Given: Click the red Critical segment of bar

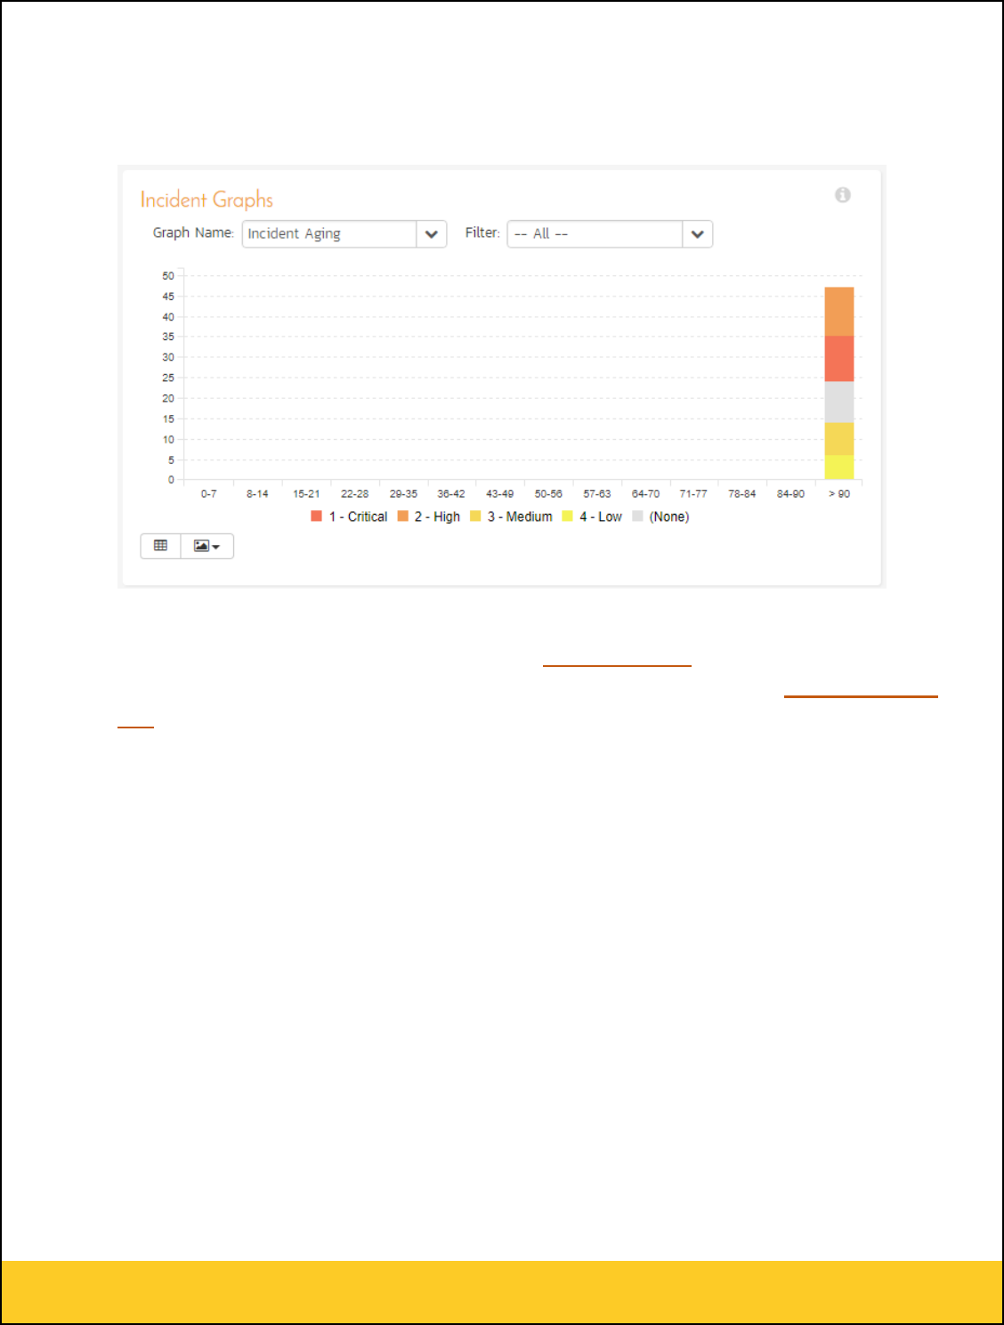Looking at the screenshot, I should pyautogui.click(x=839, y=359).
